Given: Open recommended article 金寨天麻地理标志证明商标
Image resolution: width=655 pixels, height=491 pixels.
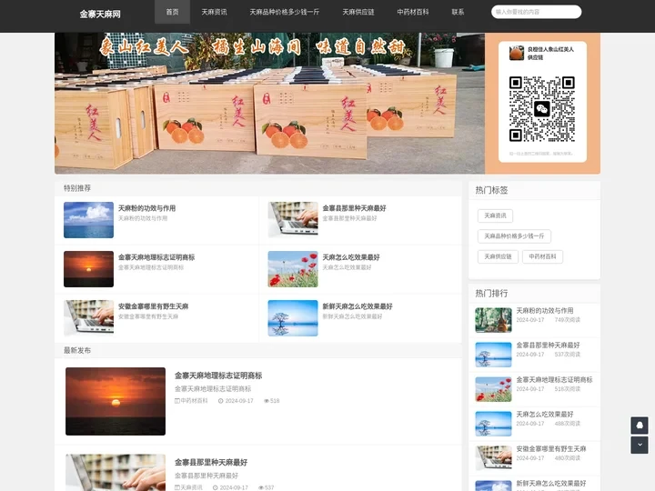Looking at the screenshot, I should [156, 257].
